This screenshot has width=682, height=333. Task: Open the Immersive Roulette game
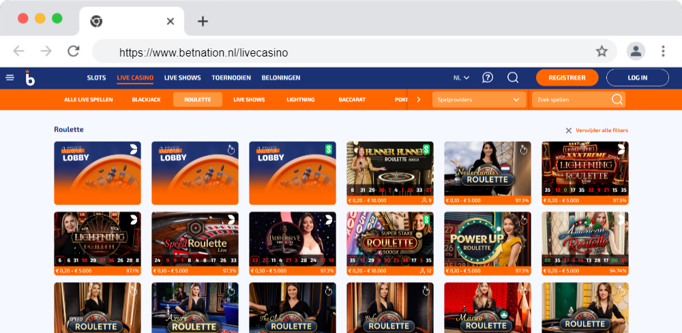tap(293, 243)
